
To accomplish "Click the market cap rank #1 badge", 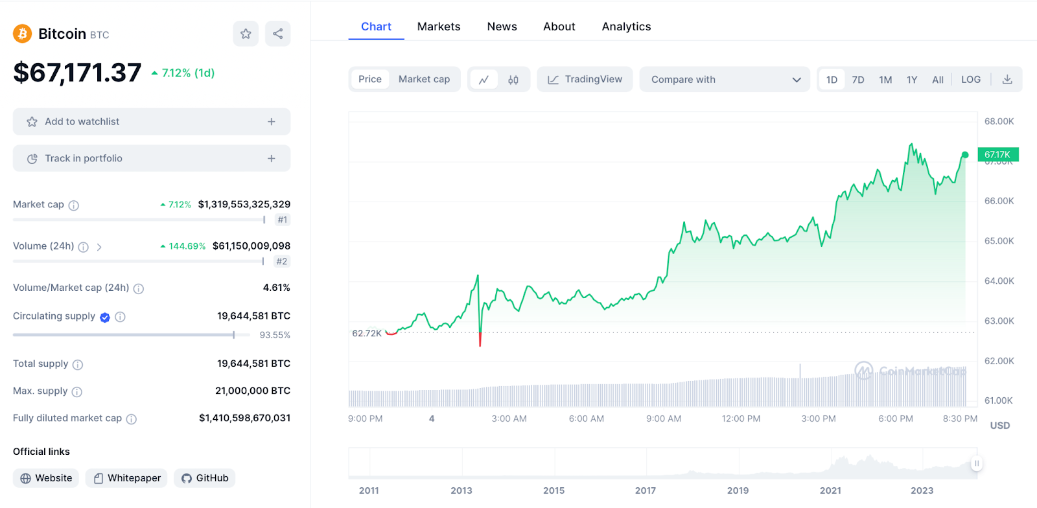I will pyautogui.click(x=282, y=220).
